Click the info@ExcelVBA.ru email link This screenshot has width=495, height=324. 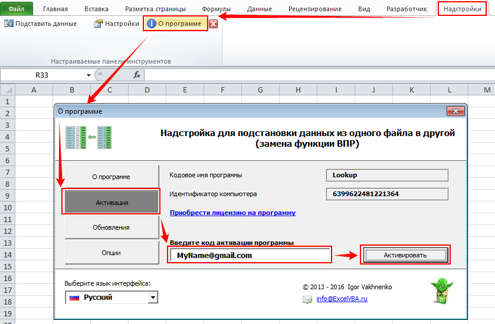[x=342, y=299]
